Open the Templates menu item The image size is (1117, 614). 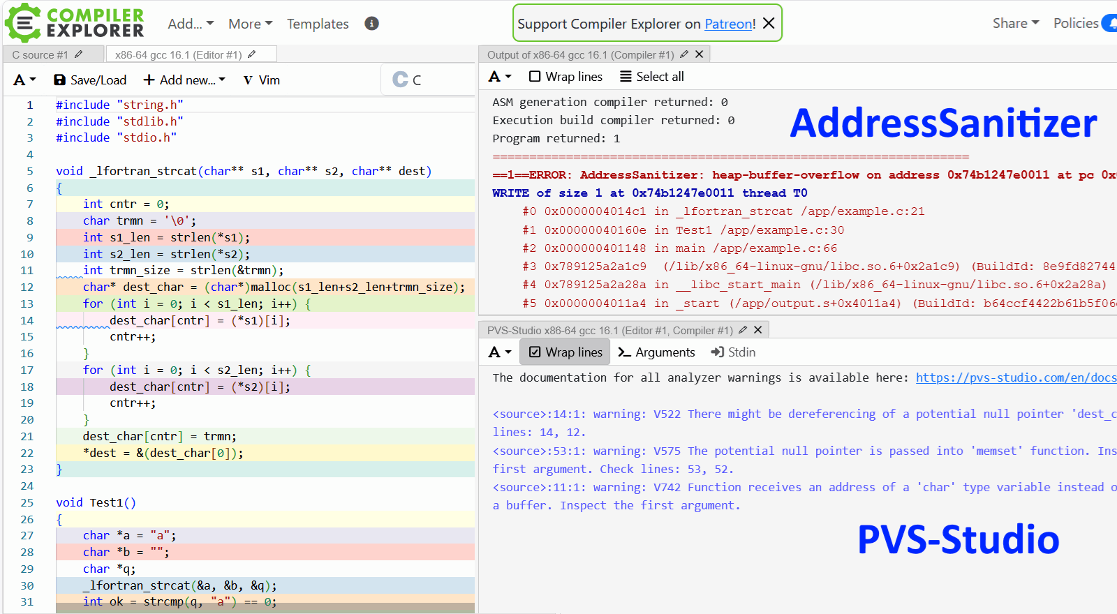coord(318,24)
